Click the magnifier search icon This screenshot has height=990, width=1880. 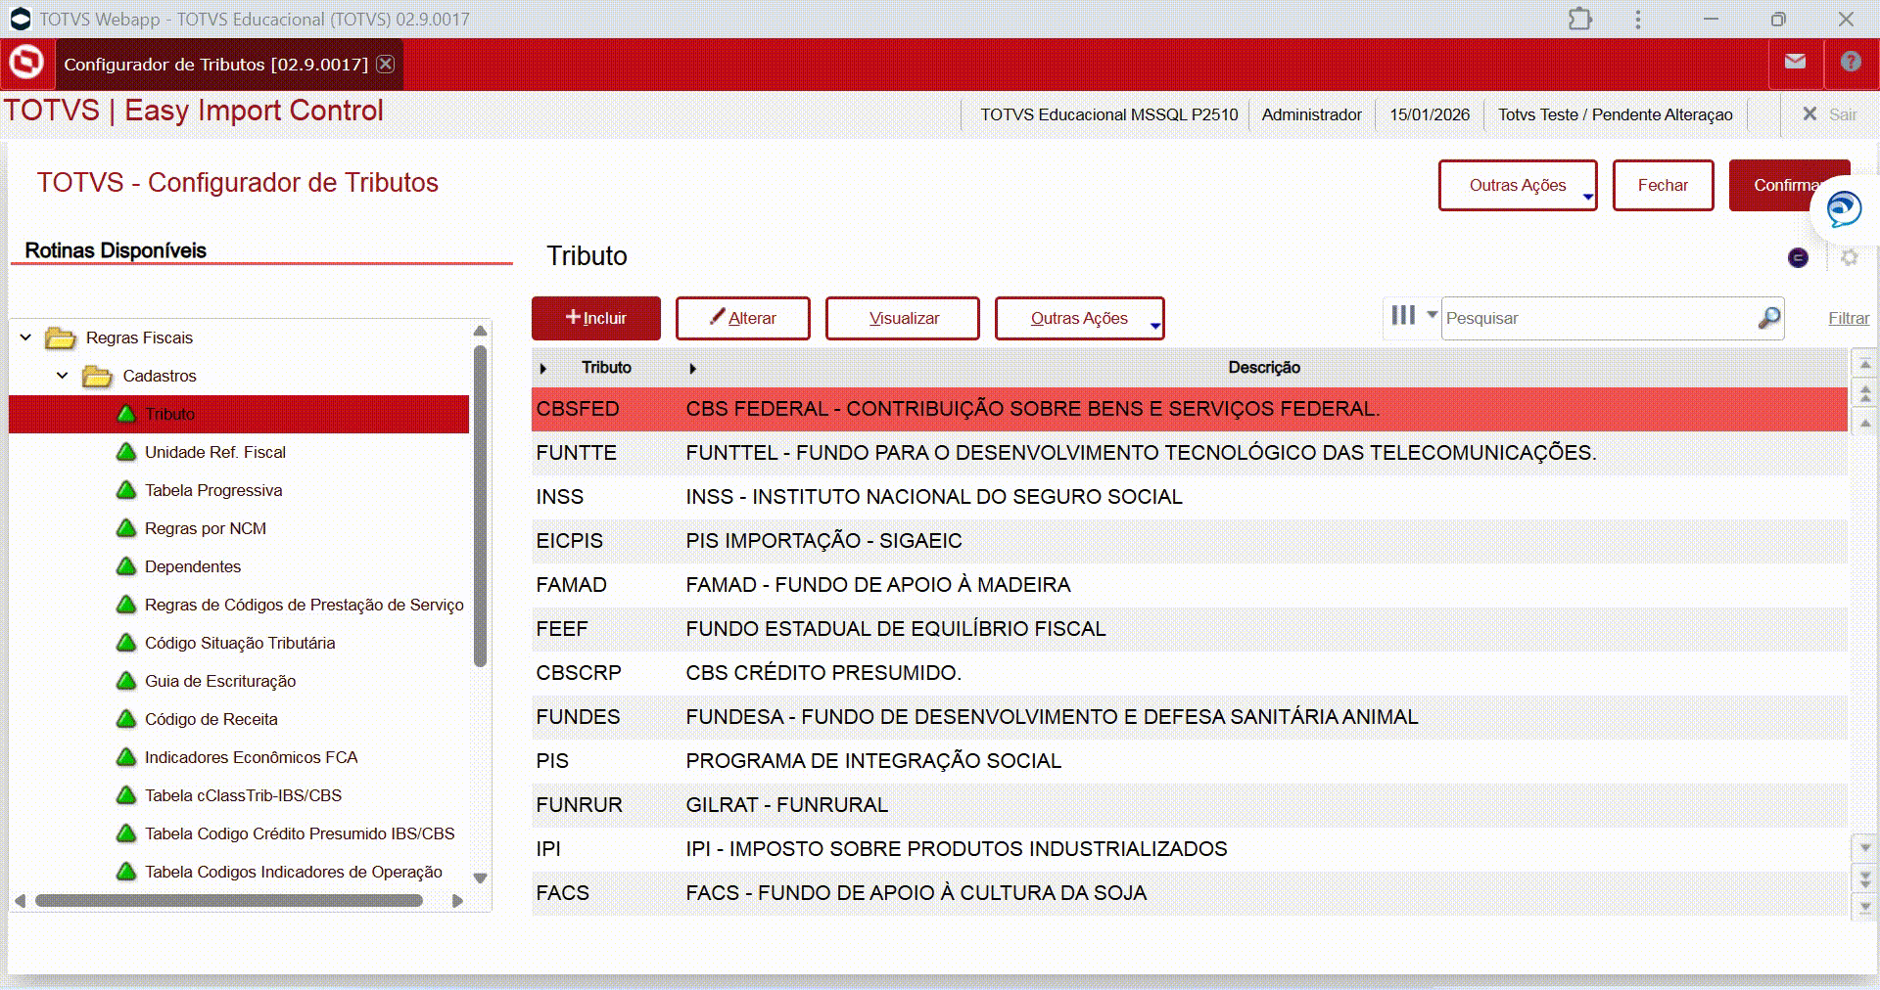pos(1768,318)
